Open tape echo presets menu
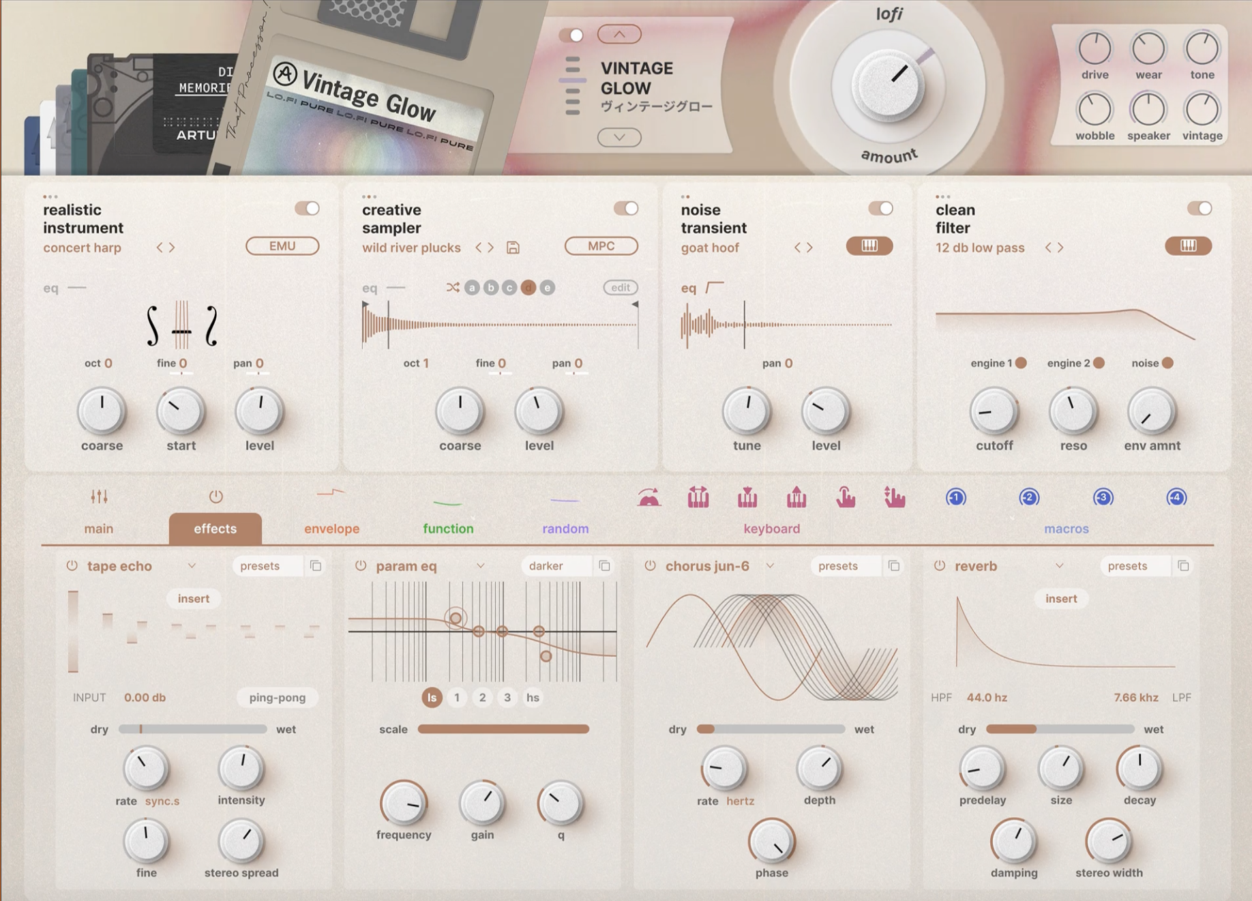1252x901 pixels. (x=267, y=565)
